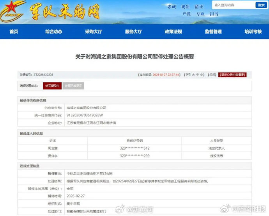The width and height of the screenshot is (269, 216).
Task: Click the 人员类型 column header
Action: (217, 141)
